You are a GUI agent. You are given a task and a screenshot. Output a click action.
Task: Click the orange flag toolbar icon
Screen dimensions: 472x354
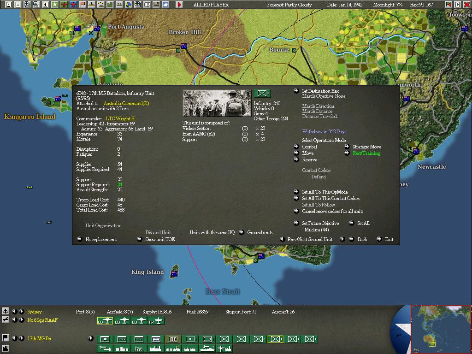click(x=82, y=4)
